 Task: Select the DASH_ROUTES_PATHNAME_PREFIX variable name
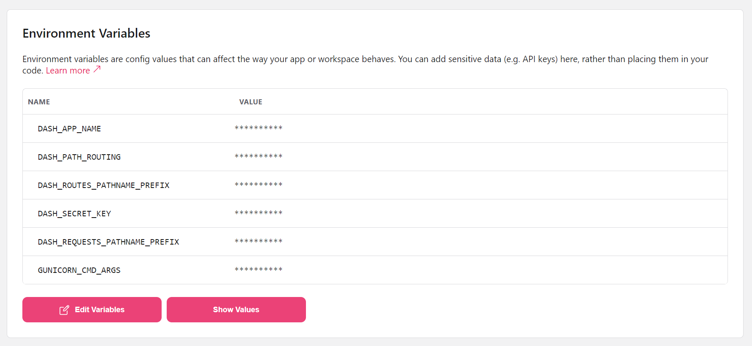[103, 185]
